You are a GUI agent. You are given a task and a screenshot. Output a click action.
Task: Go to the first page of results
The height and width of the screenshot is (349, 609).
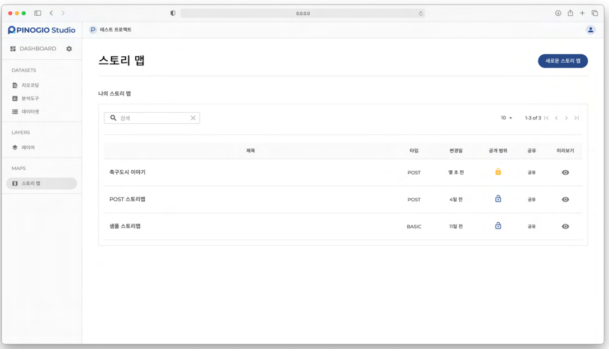[546, 118]
